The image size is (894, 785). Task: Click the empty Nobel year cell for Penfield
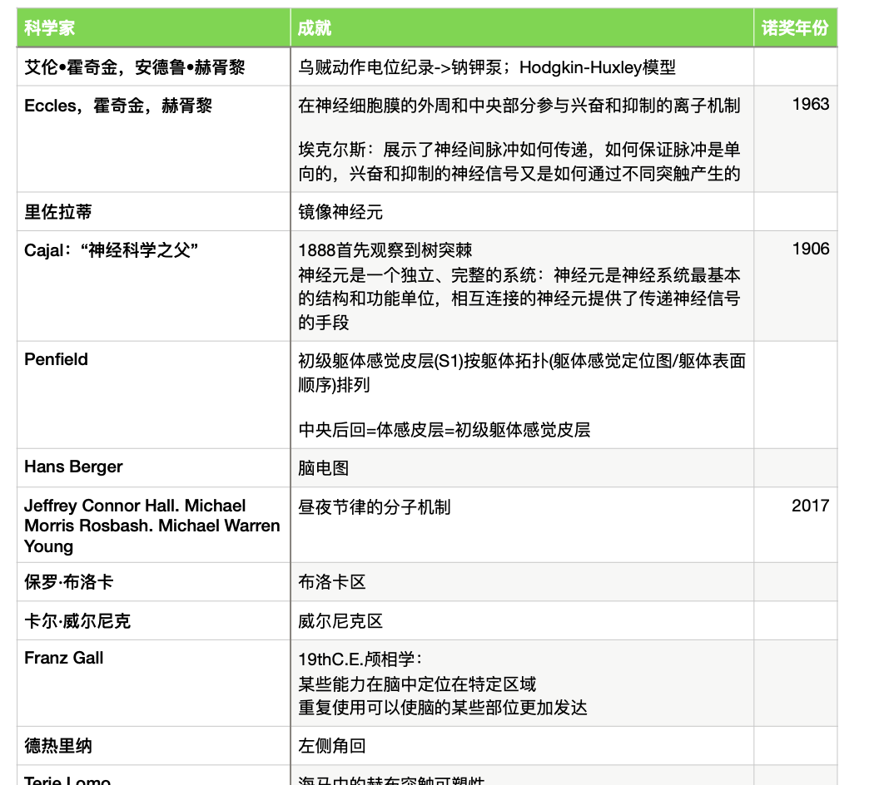pyautogui.click(x=796, y=395)
